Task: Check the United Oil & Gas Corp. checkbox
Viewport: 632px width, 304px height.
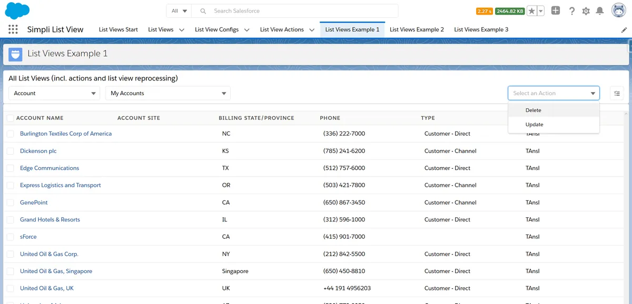Action: point(10,254)
